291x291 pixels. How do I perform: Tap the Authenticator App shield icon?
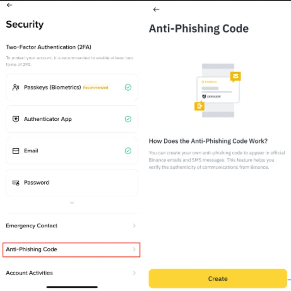pyautogui.click(x=16, y=119)
